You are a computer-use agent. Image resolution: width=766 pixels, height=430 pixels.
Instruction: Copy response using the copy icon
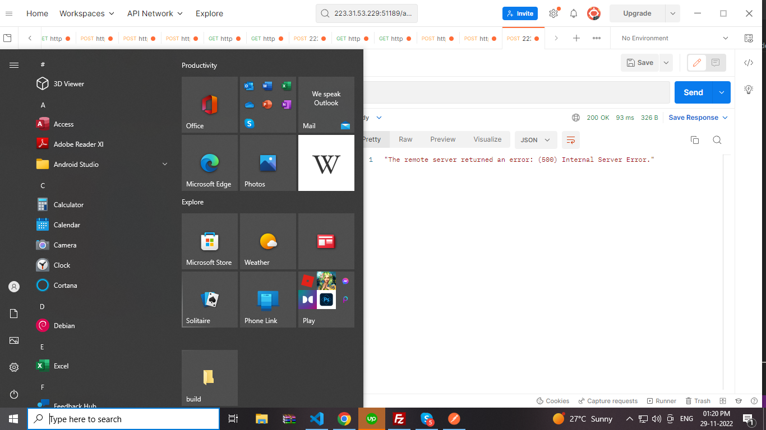coord(695,140)
